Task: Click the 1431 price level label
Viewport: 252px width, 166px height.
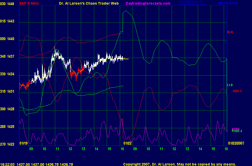Action: tap(11, 91)
